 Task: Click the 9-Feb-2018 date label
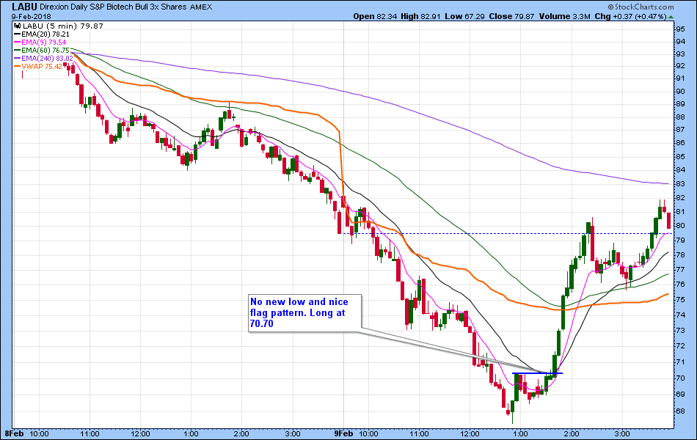(x=31, y=16)
